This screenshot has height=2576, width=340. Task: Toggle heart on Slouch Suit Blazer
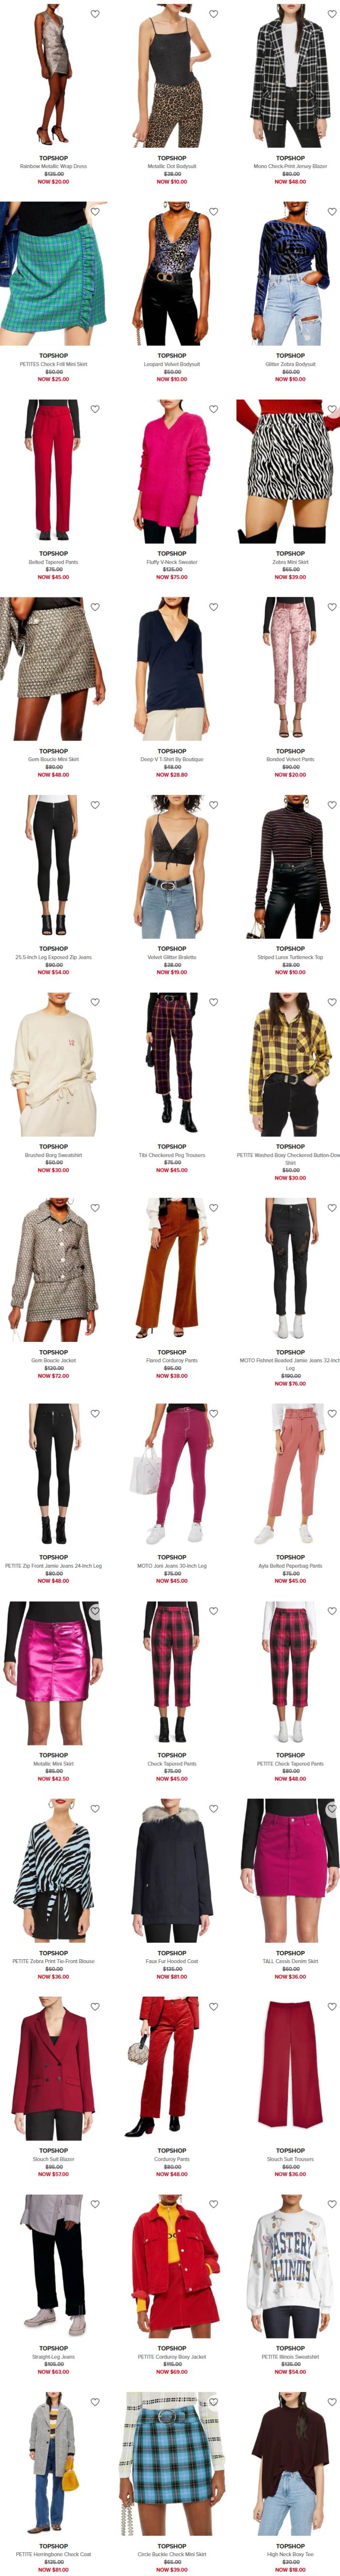[95, 2007]
